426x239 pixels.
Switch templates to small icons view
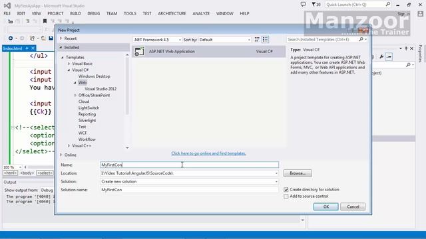click(x=257, y=40)
